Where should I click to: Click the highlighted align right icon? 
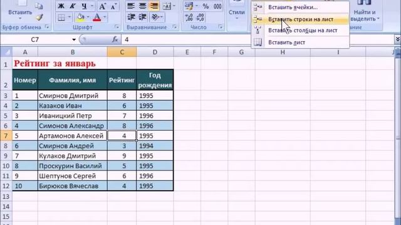point(154,6)
